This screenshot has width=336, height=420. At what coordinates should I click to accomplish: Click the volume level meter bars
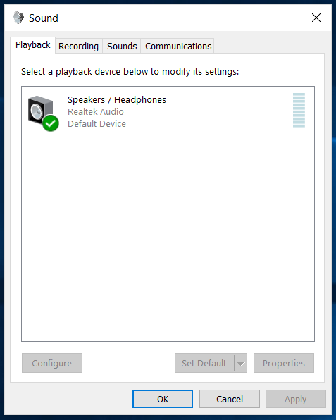click(299, 110)
